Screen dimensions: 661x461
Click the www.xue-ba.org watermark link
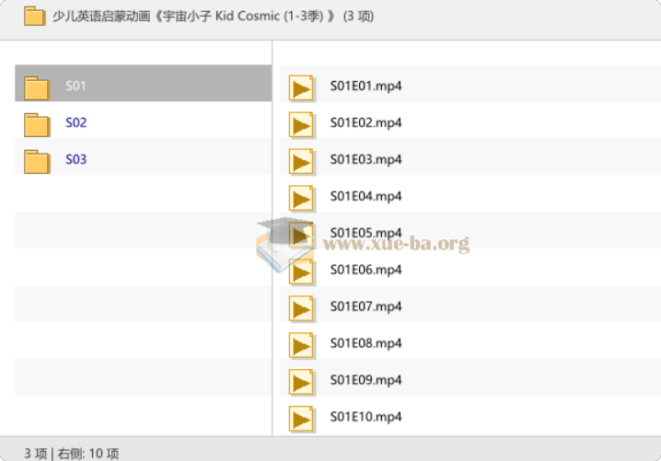click(x=396, y=245)
